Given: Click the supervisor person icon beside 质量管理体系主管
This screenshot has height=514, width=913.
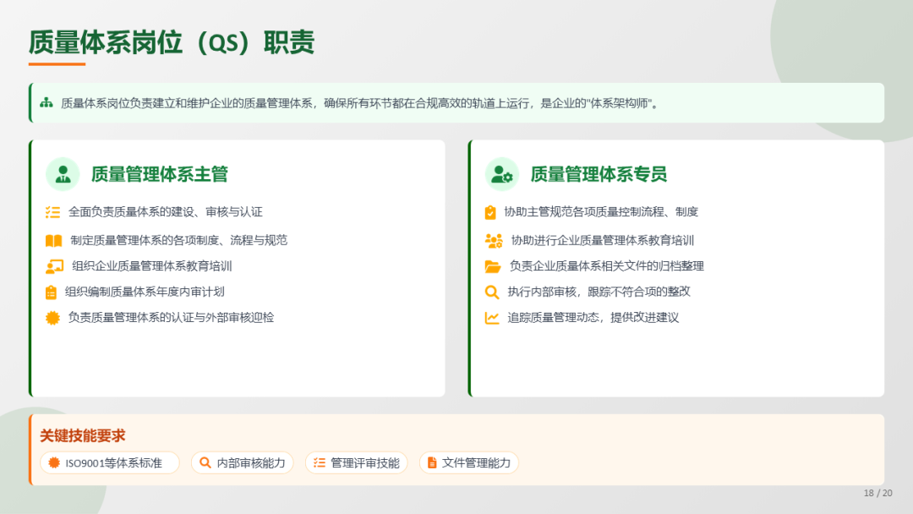Looking at the screenshot, I should pyautogui.click(x=63, y=174).
